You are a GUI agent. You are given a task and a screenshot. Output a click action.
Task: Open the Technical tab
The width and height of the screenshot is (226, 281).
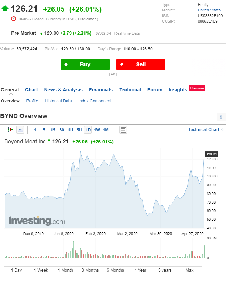tap(130, 90)
